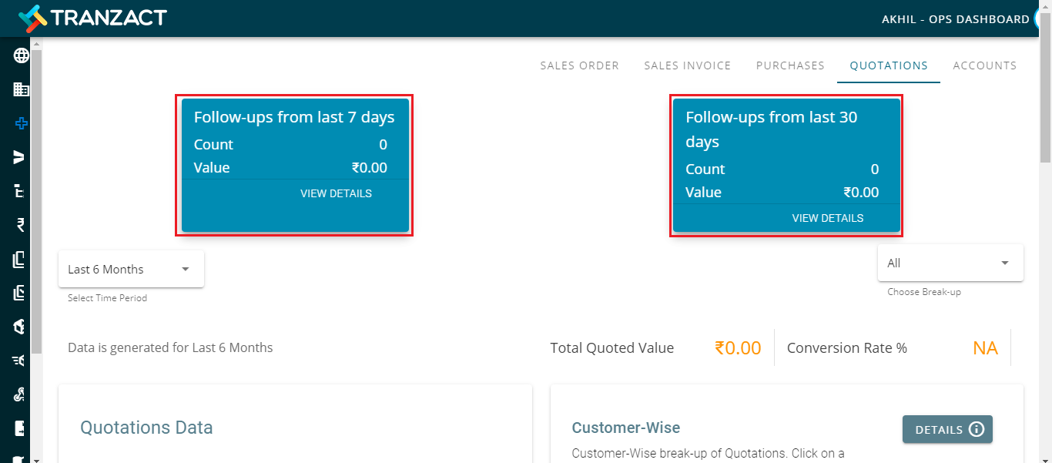Open the inventory box icon in sidebar
Image resolution: width=1052 pixels, height=463 pixels.
point(21,327)
